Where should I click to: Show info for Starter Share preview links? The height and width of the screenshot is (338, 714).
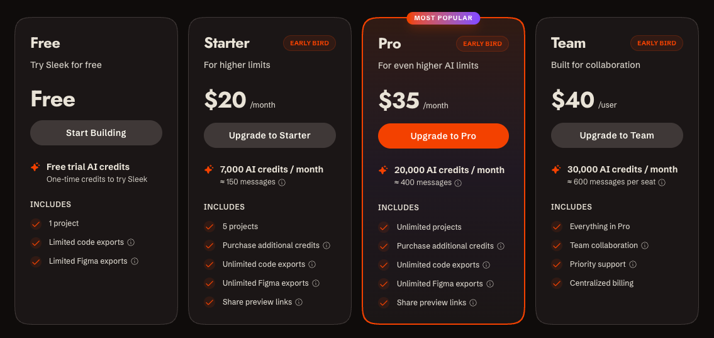coord(299,302)
